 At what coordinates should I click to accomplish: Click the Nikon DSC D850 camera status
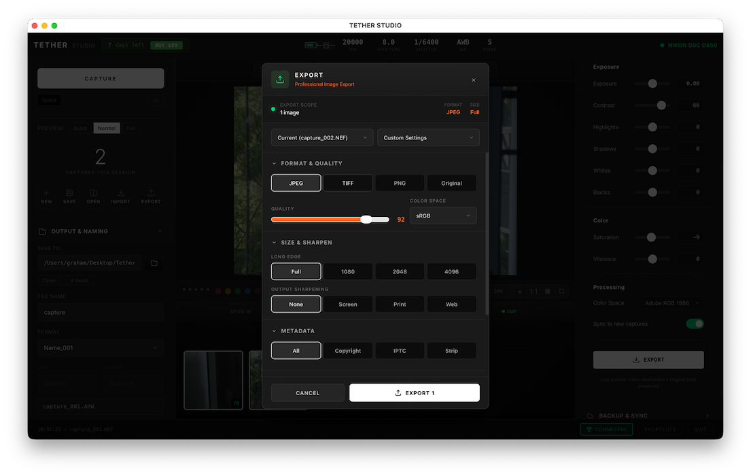[x=688, y=46]
